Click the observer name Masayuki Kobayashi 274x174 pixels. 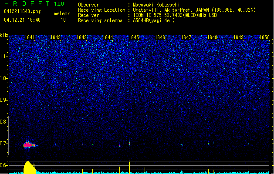[156, 5]
